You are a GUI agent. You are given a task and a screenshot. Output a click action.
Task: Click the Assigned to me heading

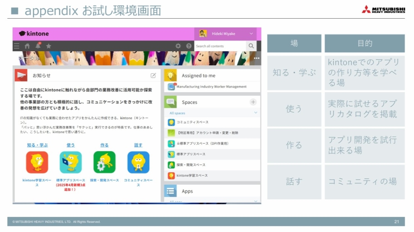click(x=198, y=75)
